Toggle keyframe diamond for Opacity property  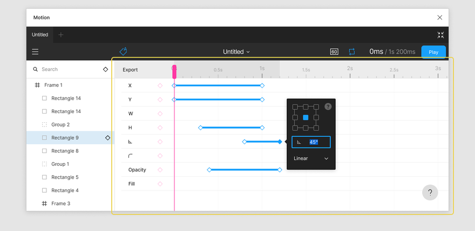click(x=160, y=170)
